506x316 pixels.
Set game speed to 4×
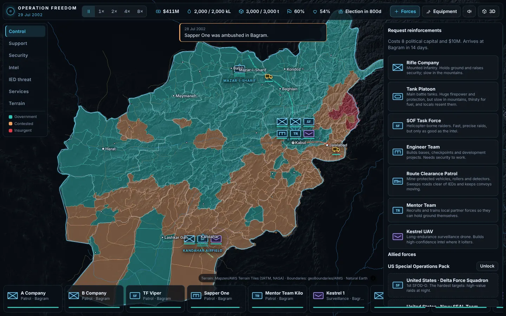click(x=127, y=11)
